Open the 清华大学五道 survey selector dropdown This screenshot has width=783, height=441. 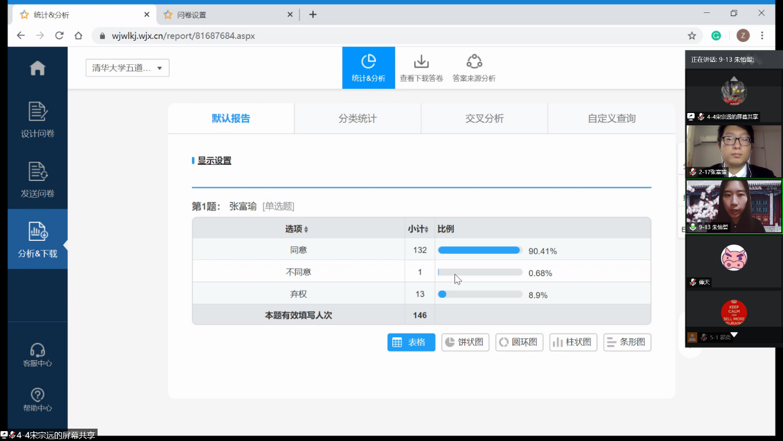coord(127,68)
